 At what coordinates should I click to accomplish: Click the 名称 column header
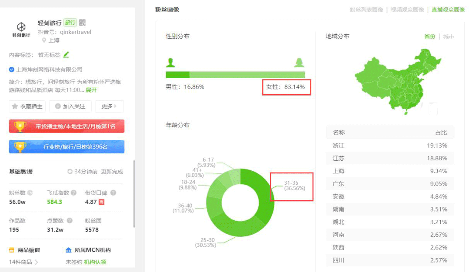click(x=339, y=133)
